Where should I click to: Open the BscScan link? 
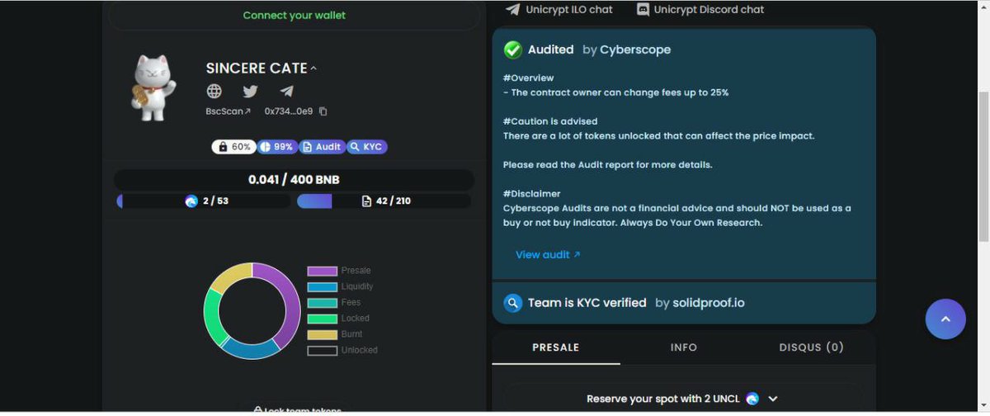[229, 111]
